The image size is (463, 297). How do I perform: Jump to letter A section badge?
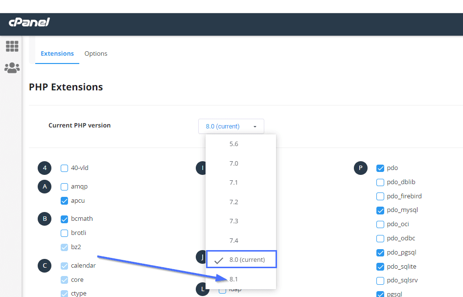pyautogui.click(x=45, y=187)
